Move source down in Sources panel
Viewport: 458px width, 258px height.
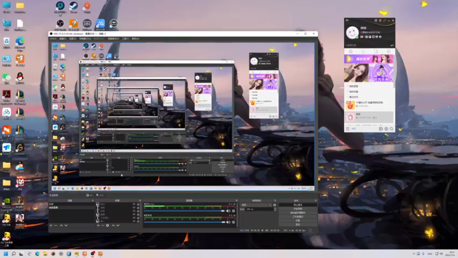tap(118, 225)
